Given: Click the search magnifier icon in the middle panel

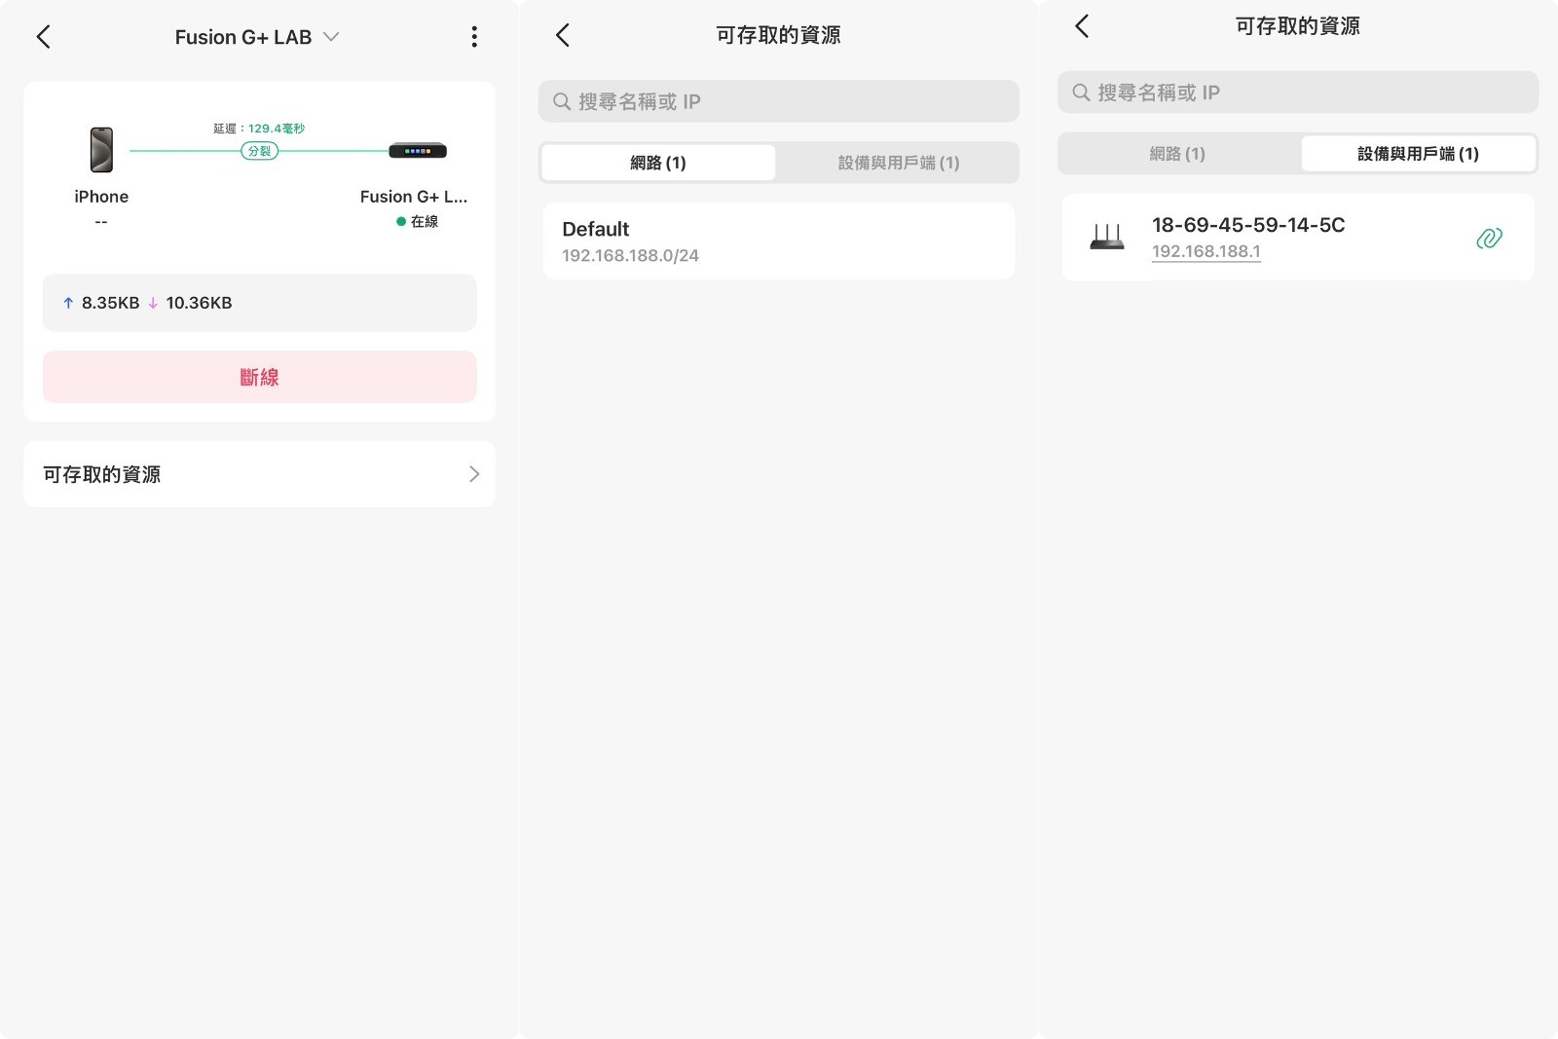Looking at the screenshot, I should point(562,101).
